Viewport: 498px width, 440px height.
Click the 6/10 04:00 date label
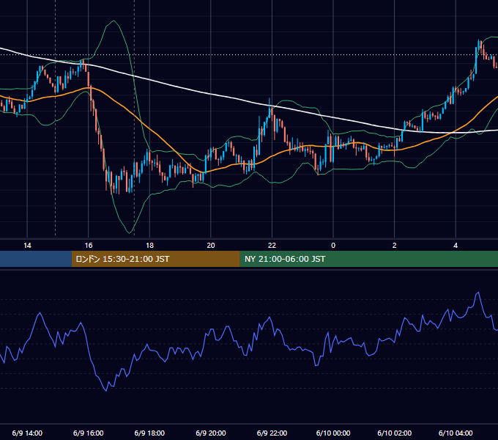(x=456, y=433)
